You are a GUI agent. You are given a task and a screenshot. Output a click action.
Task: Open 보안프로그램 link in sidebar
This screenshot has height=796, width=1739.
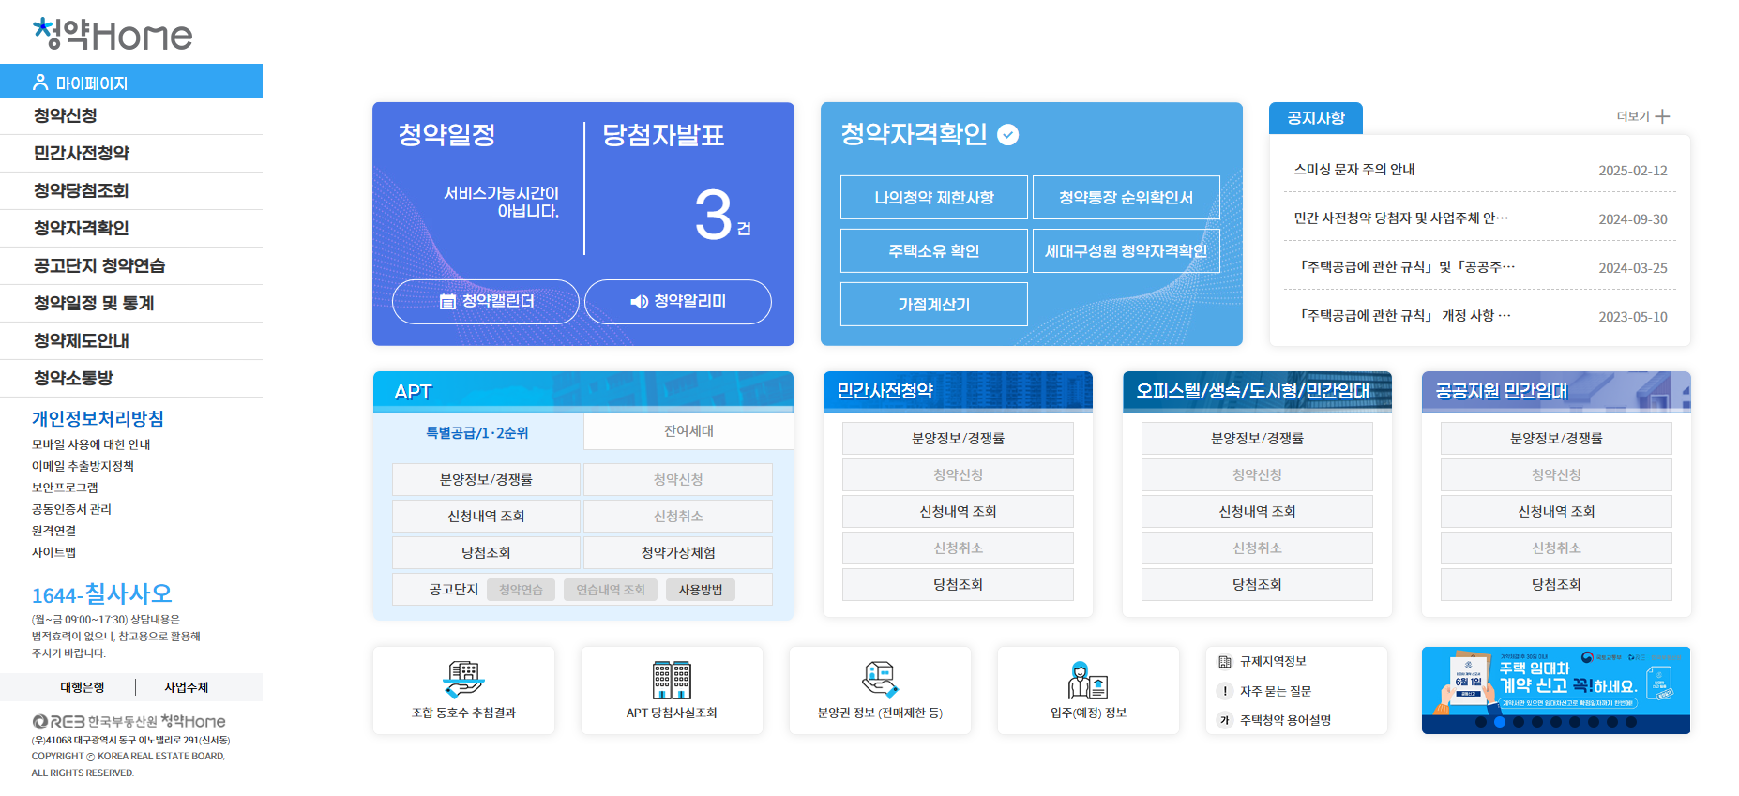pyautogui.click(x=65, y=488)
